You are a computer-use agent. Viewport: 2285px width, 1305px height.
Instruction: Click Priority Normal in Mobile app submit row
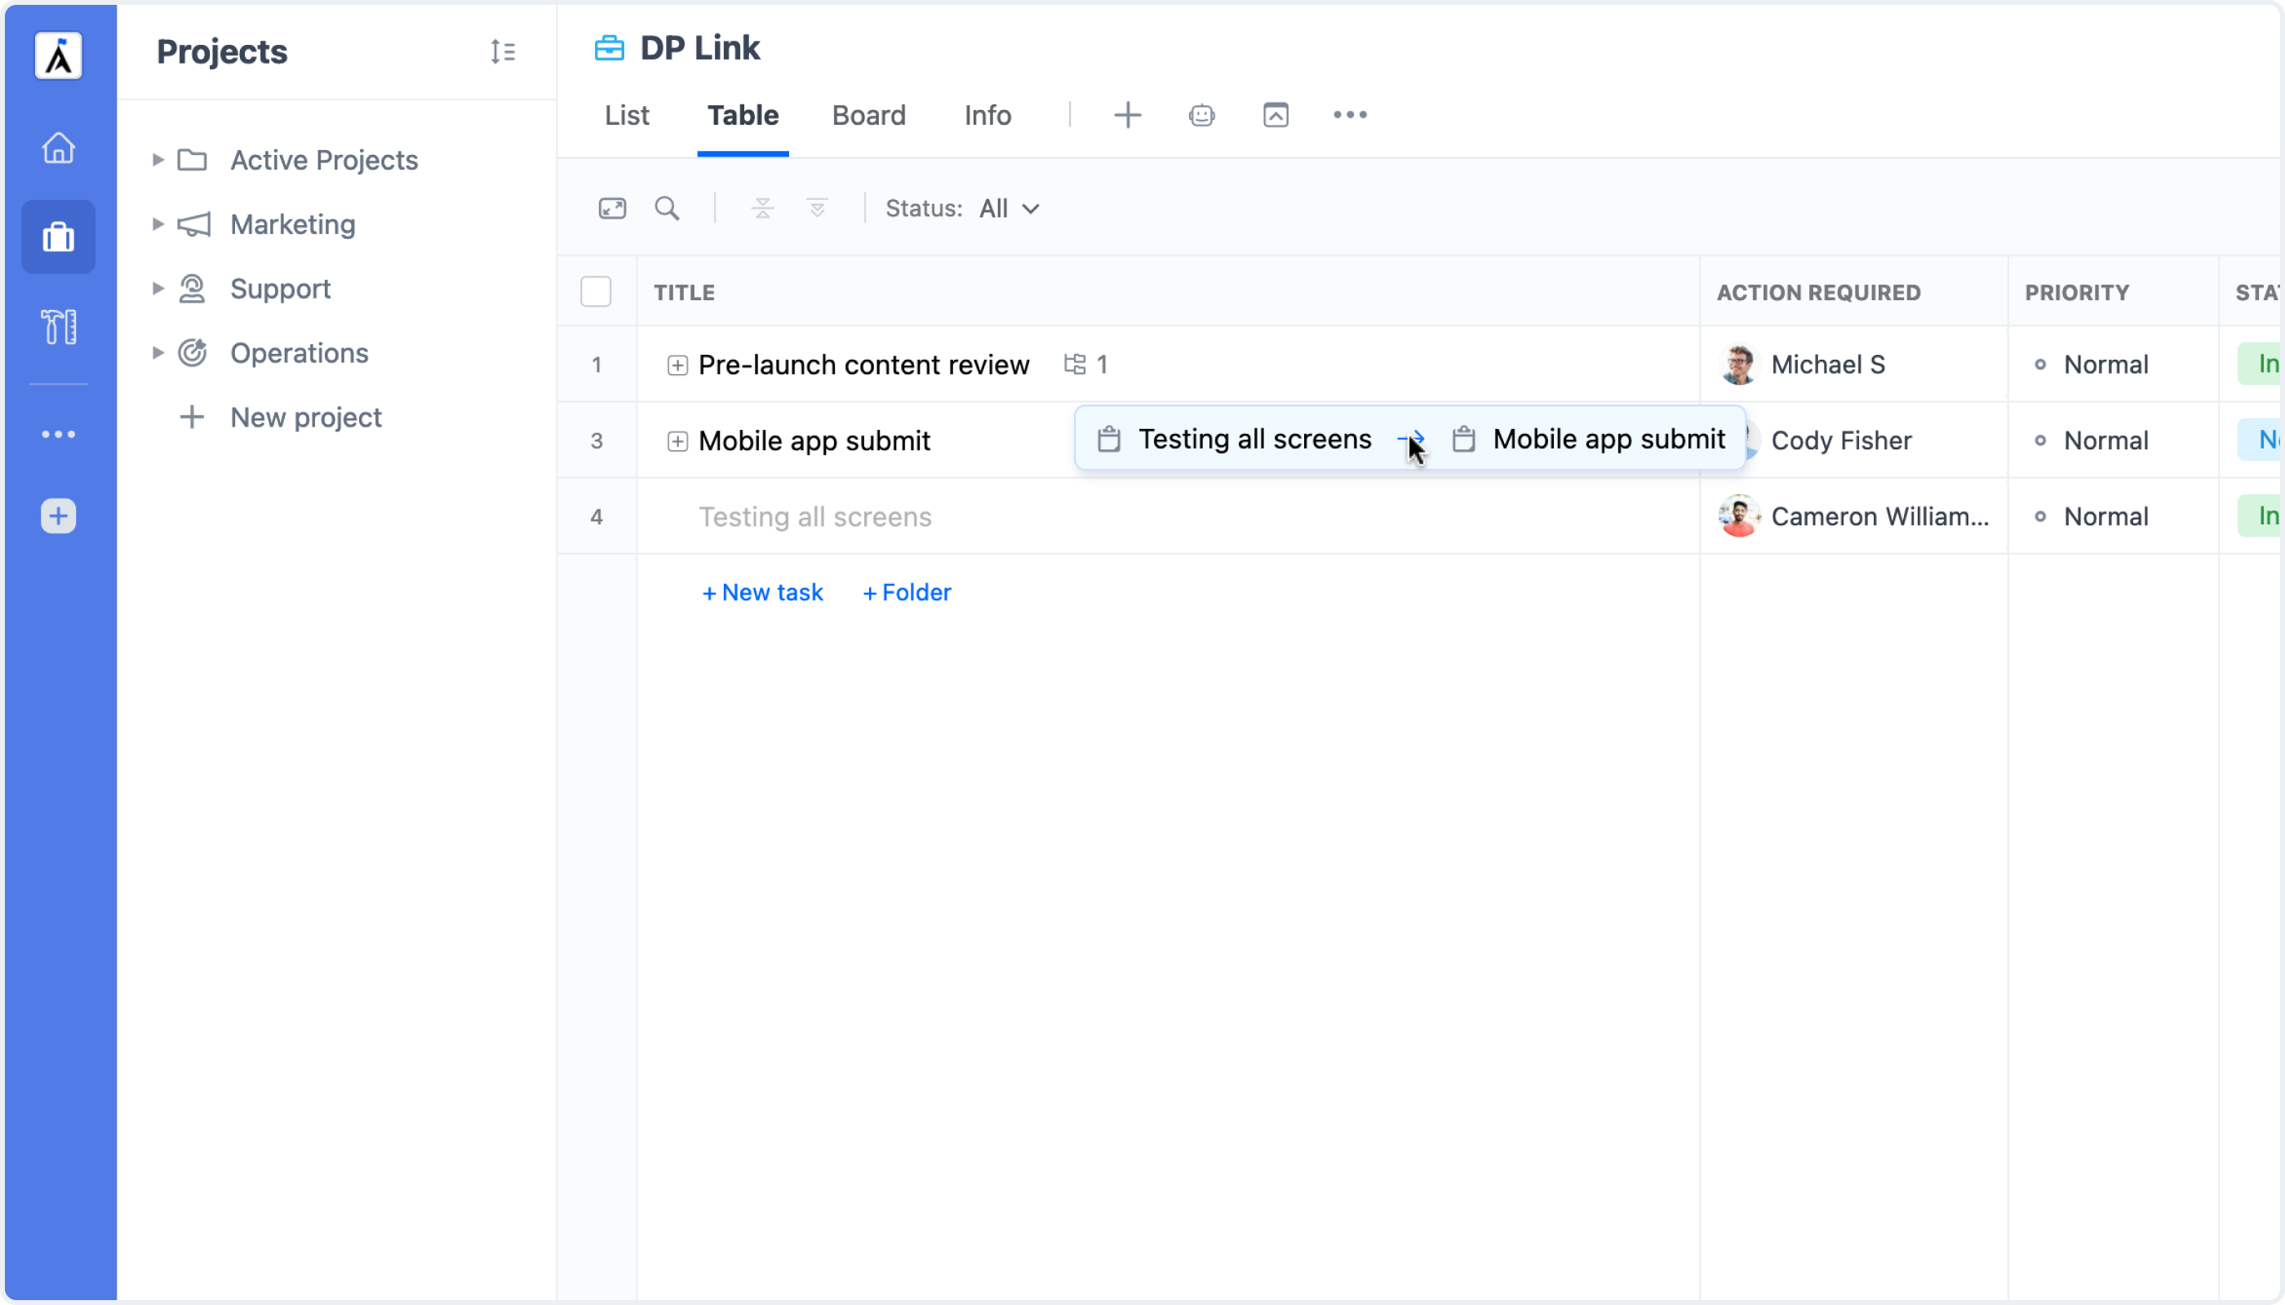pos(2105,441)
